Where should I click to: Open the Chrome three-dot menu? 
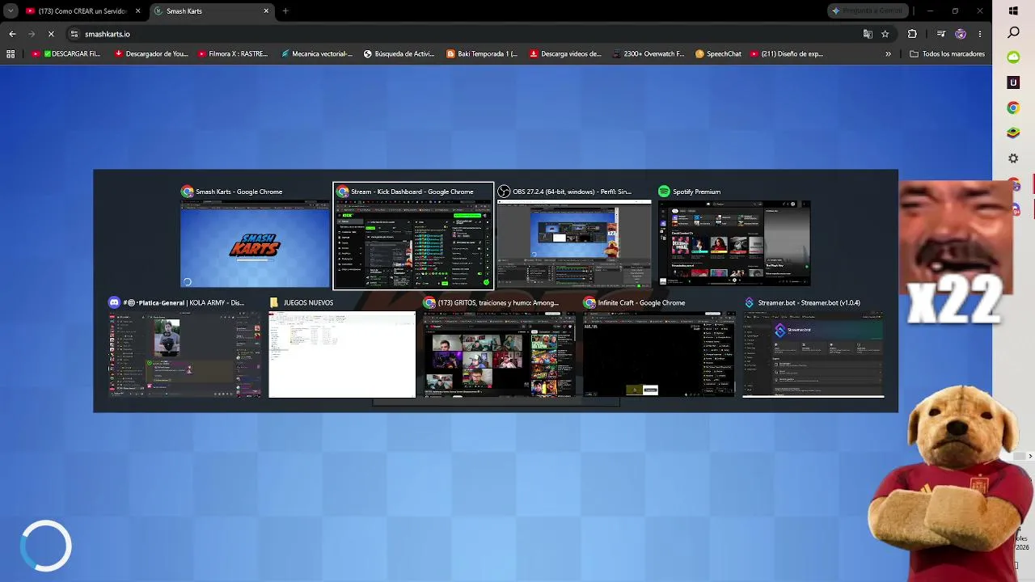980,34
